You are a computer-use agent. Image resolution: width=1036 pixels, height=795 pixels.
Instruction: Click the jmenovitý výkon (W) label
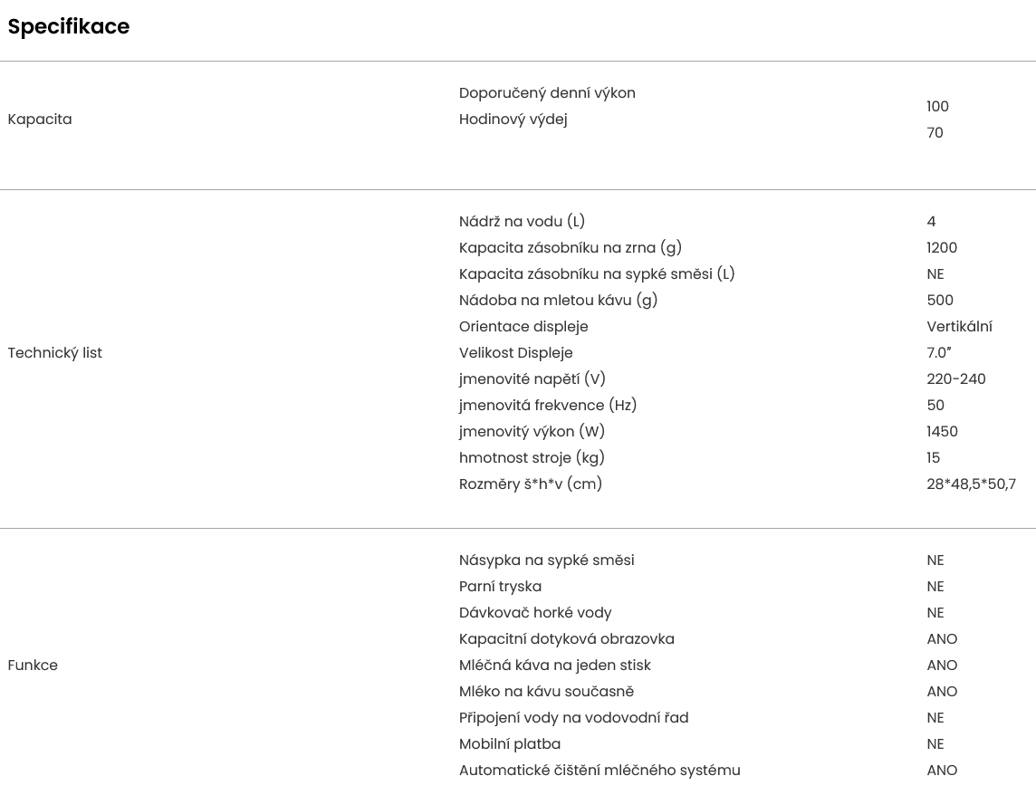[x=532, y=432]
